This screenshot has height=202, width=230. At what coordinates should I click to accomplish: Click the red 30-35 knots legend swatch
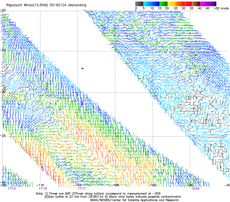coord(188,4)
